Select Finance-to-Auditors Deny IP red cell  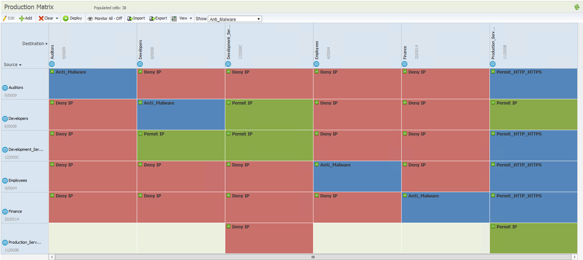point(93,208)
